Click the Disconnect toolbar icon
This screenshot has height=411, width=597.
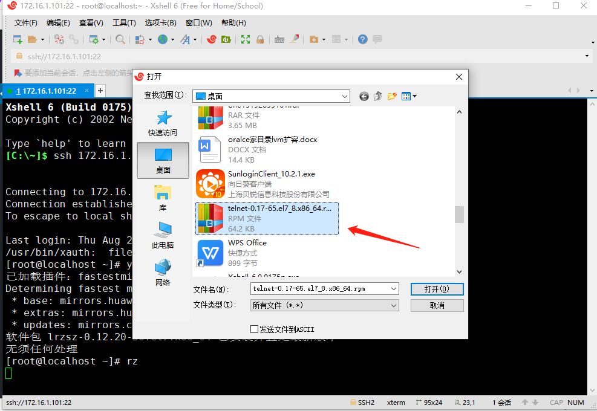(x=59, y=39)
